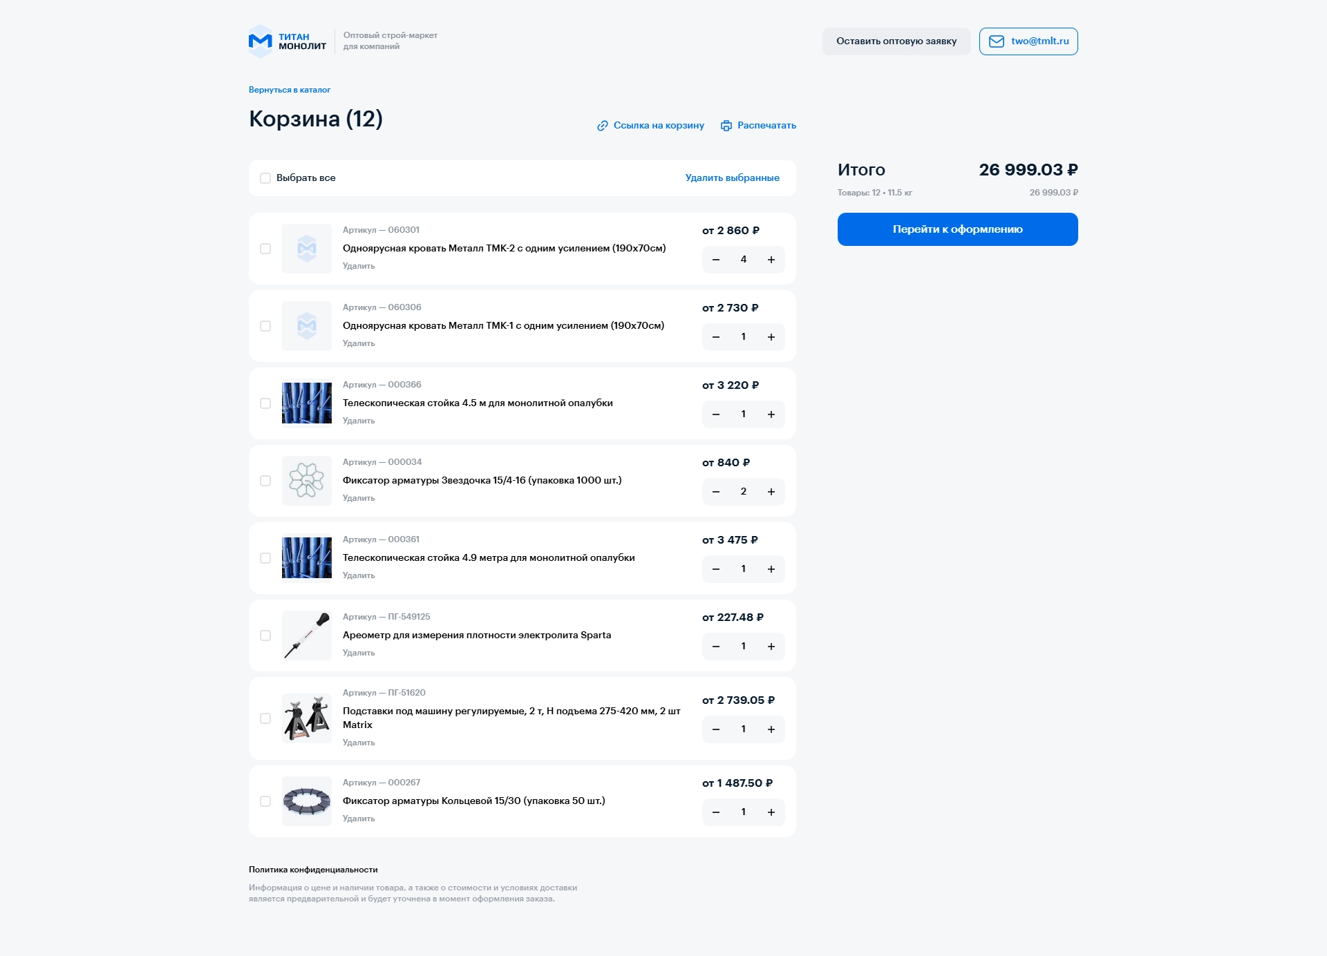Click the envelope icon beside two@tmlt.ru
The width and height of the screenshot is (1327, 956).
click(x=997, y=41)
